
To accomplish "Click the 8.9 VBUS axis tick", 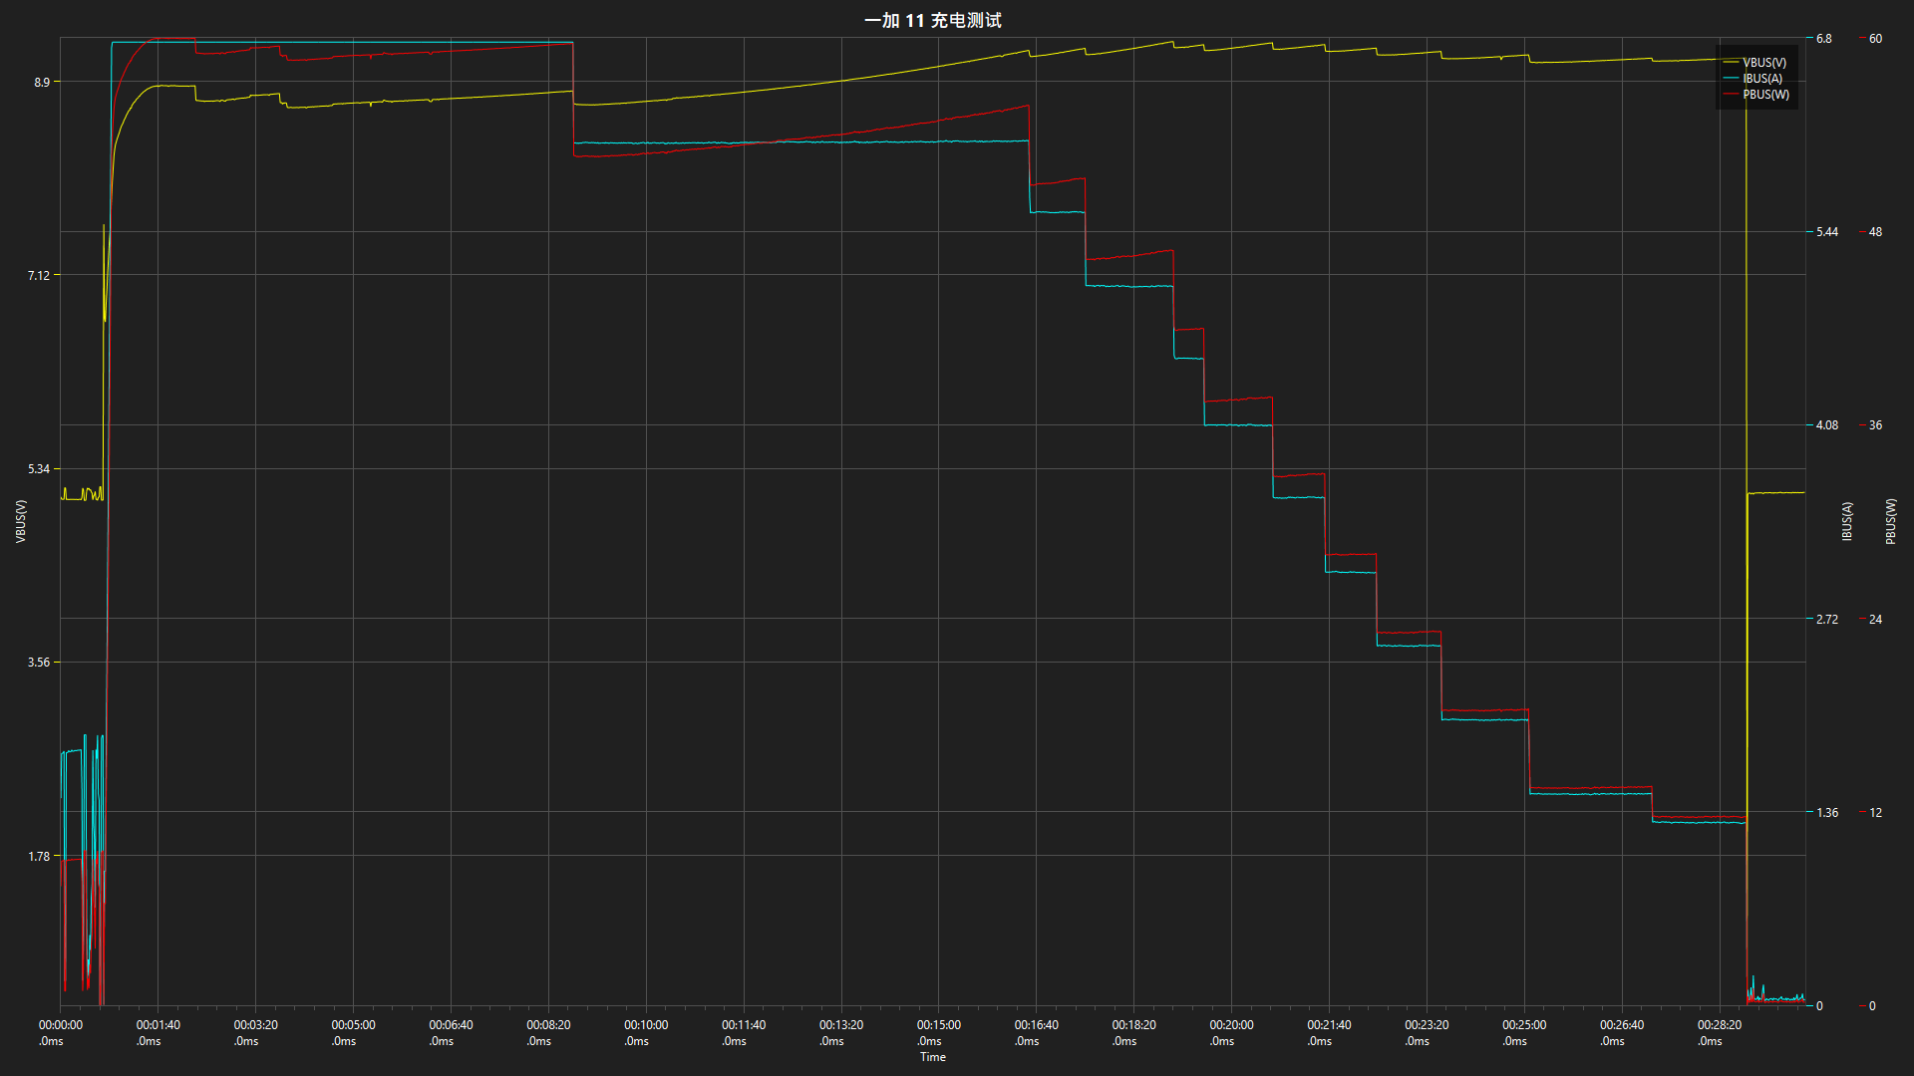I will point(42,82).
